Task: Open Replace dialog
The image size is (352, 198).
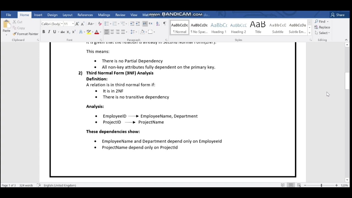Action: pos(322,27)
